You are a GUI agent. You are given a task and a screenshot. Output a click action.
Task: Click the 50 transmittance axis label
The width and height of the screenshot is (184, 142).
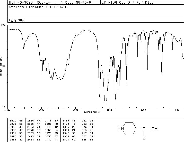(4, 66)
